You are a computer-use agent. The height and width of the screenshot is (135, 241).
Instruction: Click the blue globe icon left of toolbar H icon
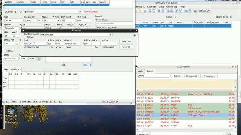186,11
